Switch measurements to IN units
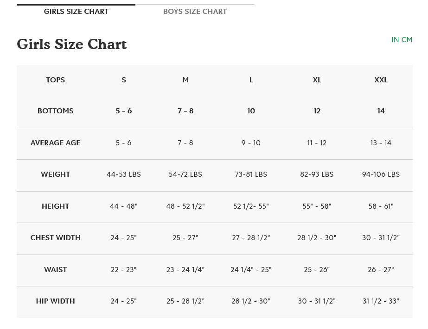Image resolution: width=428 pixels, height=329 pixels. [395, 40]
